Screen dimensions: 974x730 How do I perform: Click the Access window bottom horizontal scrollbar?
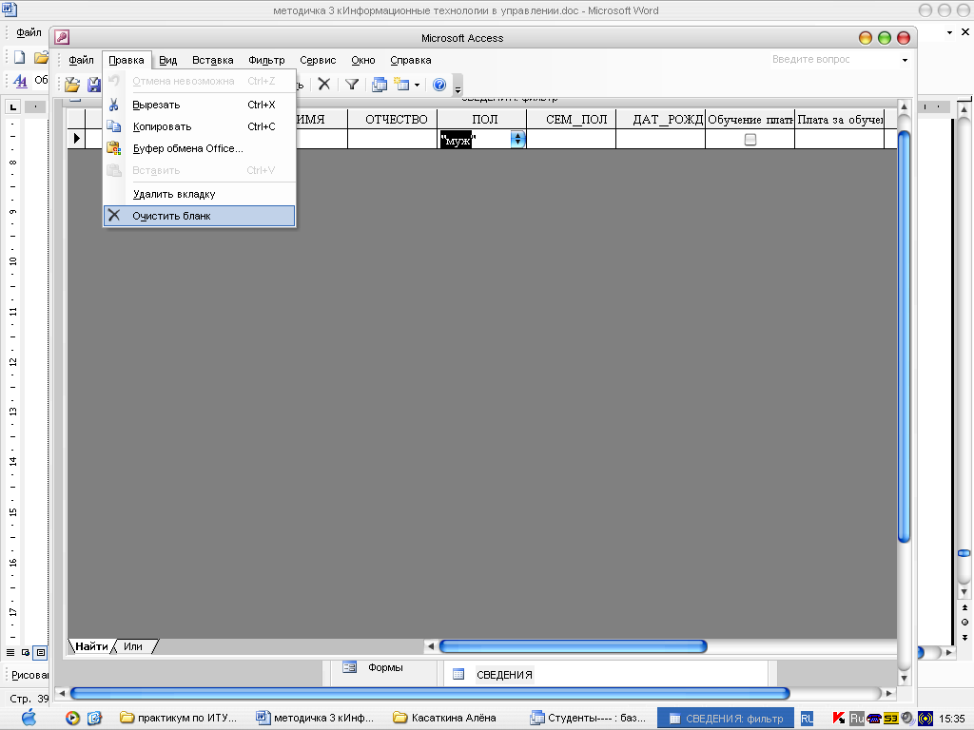[x=430, y=693]
